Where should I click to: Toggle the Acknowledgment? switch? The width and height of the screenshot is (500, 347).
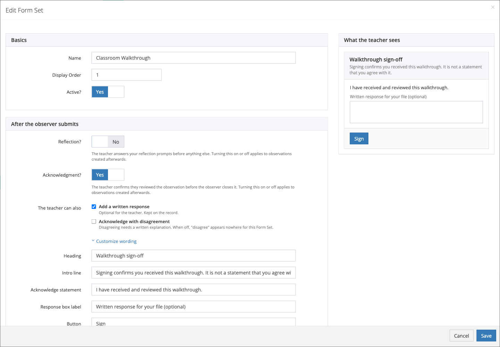pos(108,175)
